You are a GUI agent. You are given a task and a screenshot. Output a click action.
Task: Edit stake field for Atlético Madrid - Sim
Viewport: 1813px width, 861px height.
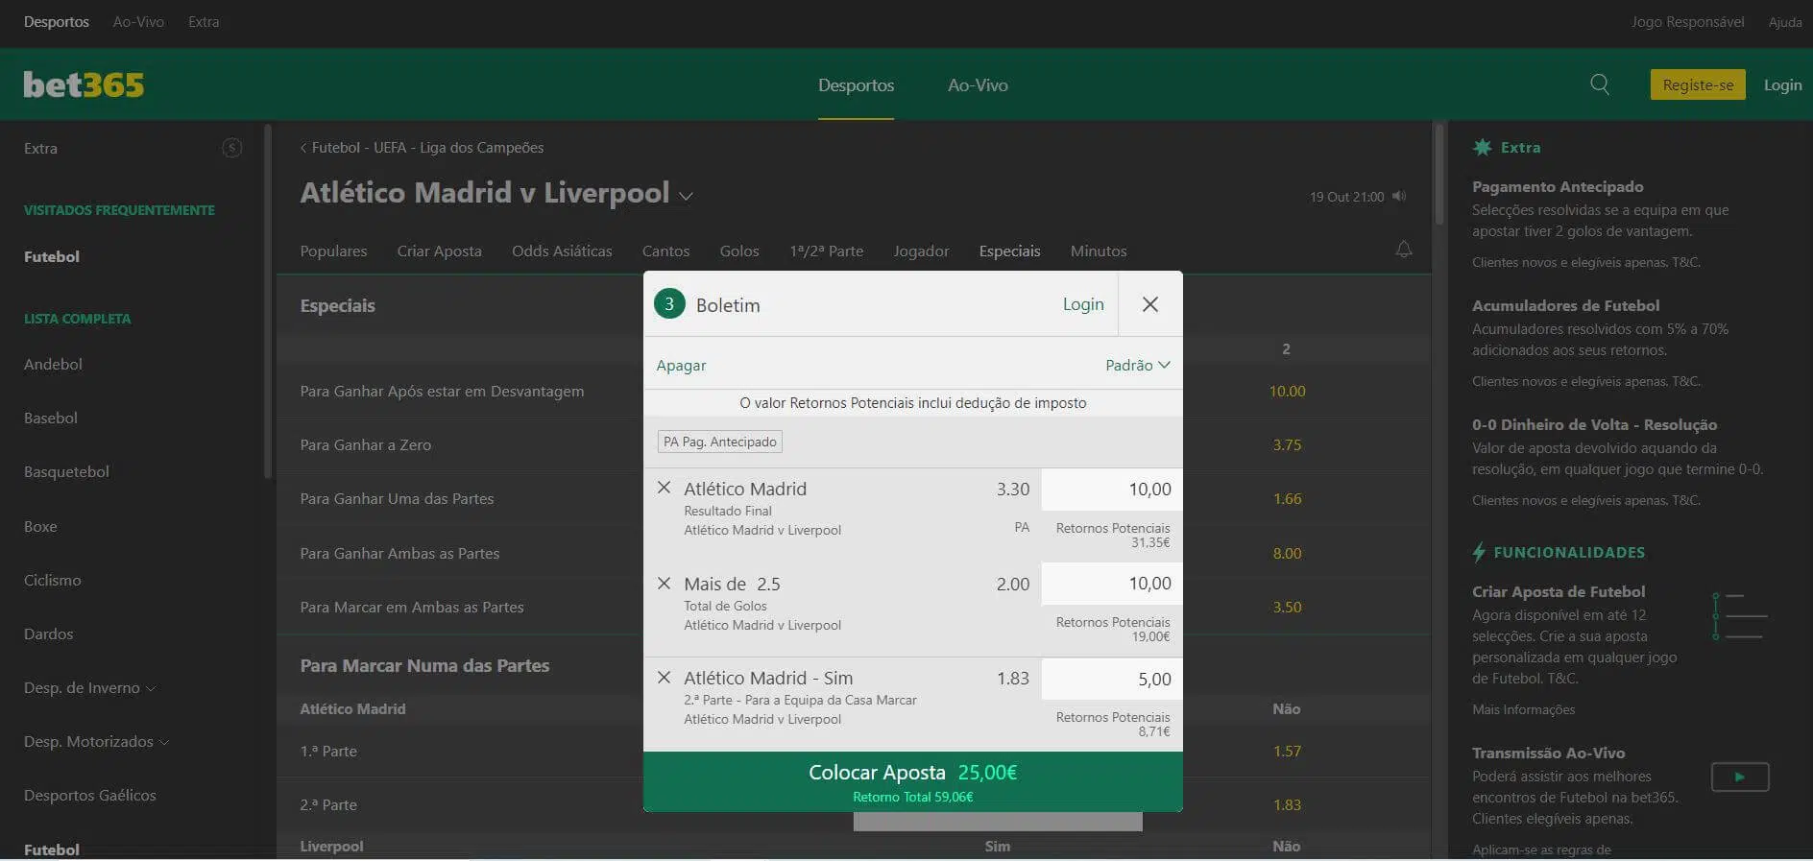pos(1112,679)
